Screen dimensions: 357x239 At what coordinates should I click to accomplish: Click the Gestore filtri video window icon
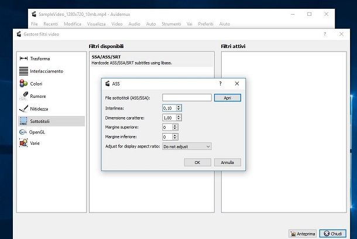click(x=19, y=34)
